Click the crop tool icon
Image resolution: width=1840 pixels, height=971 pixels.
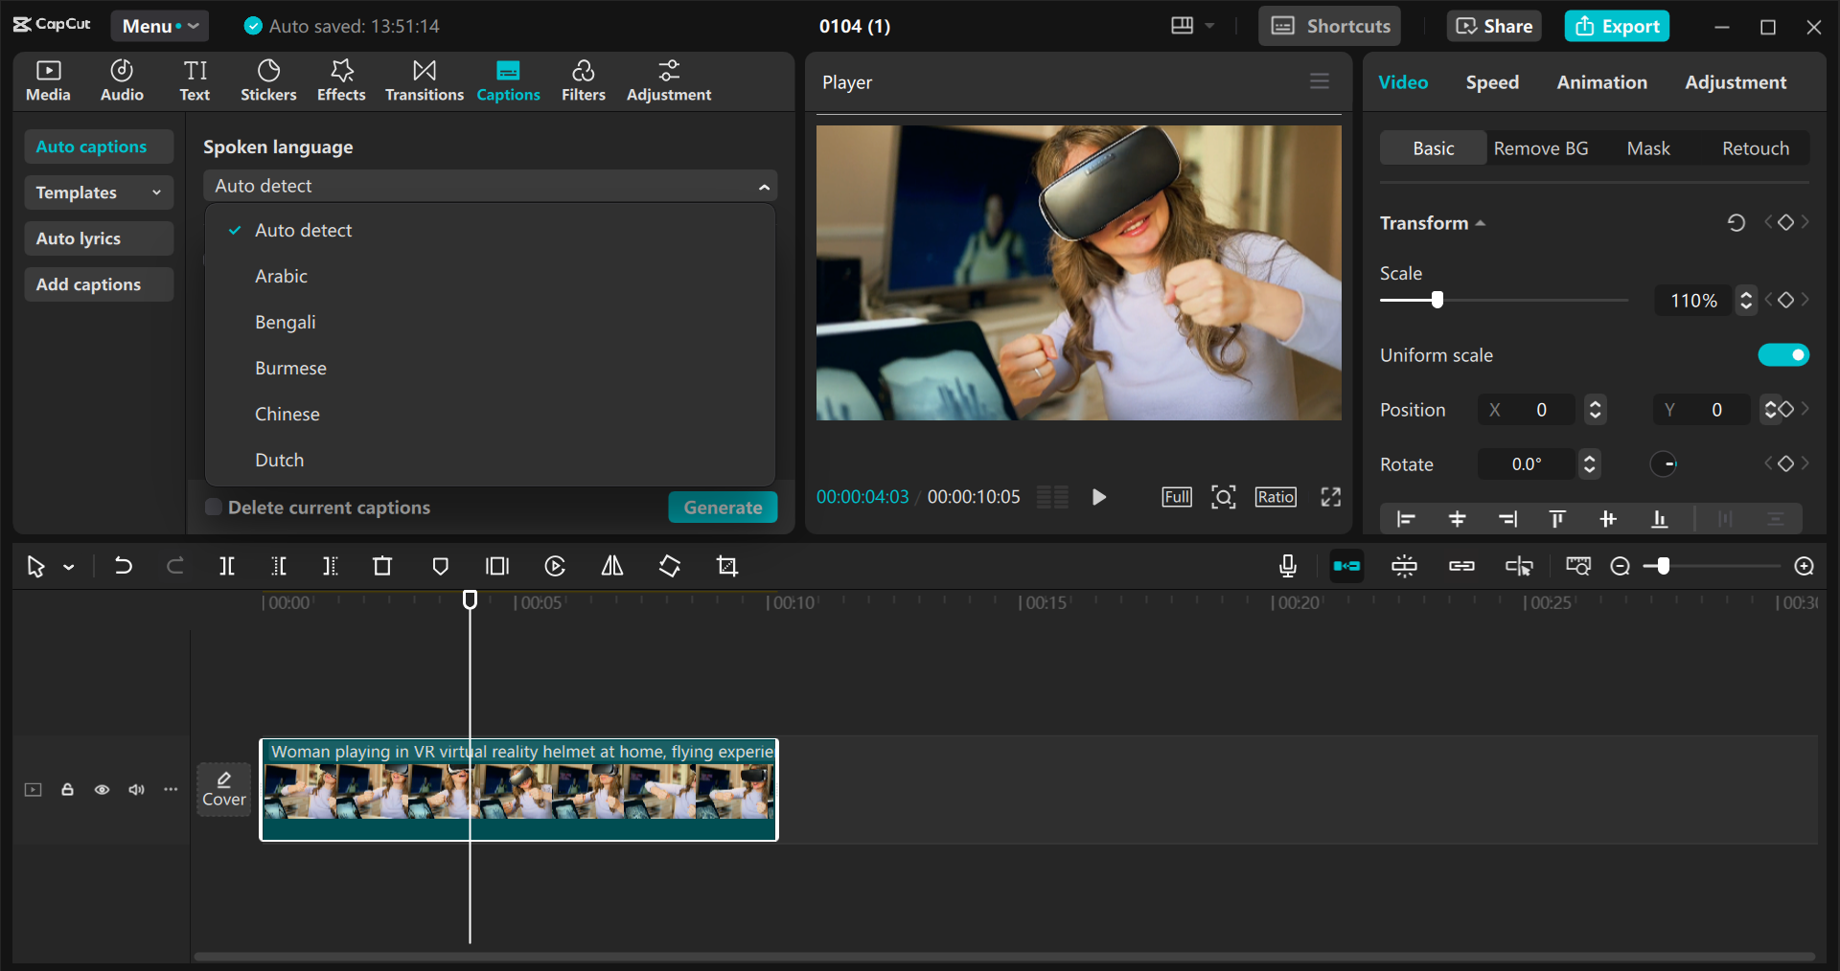point(727,566)
